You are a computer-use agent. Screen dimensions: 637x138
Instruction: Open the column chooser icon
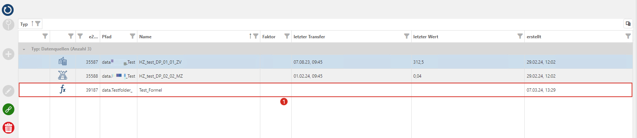[x=628, y=24]
